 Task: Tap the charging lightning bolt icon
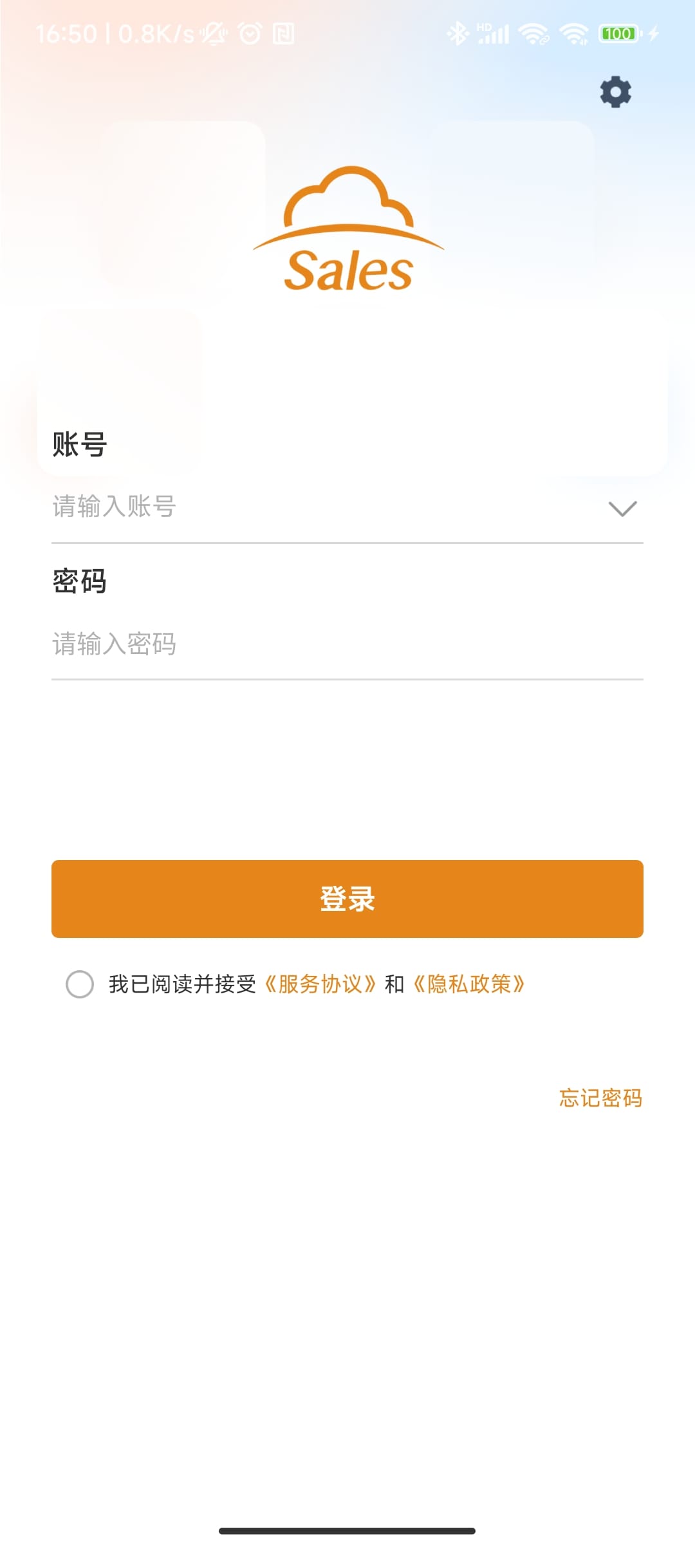pos(654,33)
